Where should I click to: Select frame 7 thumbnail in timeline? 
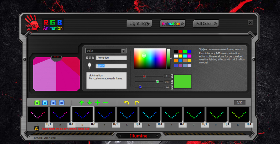click(x=172, y=114)
